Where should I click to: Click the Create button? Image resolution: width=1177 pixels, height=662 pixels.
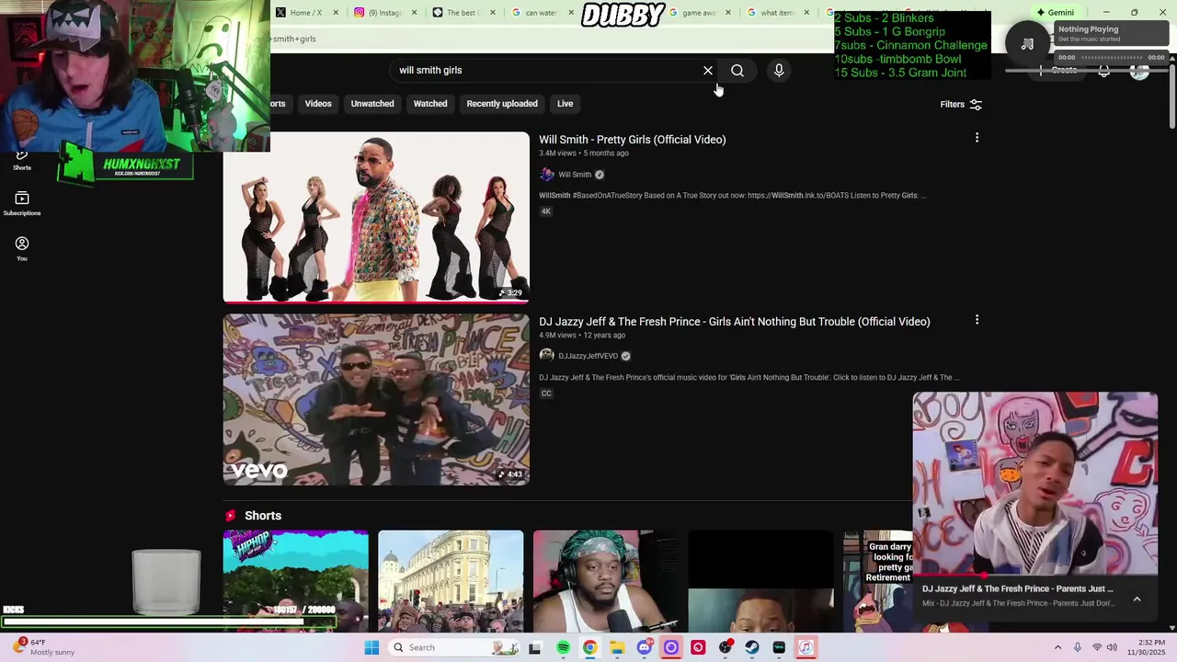coord(1059,71)
